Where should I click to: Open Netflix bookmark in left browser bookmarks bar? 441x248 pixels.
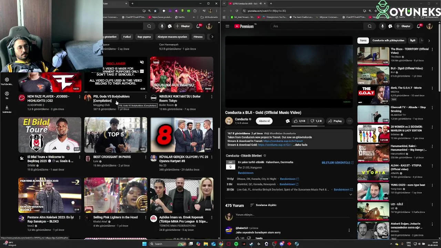[x=180, y=17]
